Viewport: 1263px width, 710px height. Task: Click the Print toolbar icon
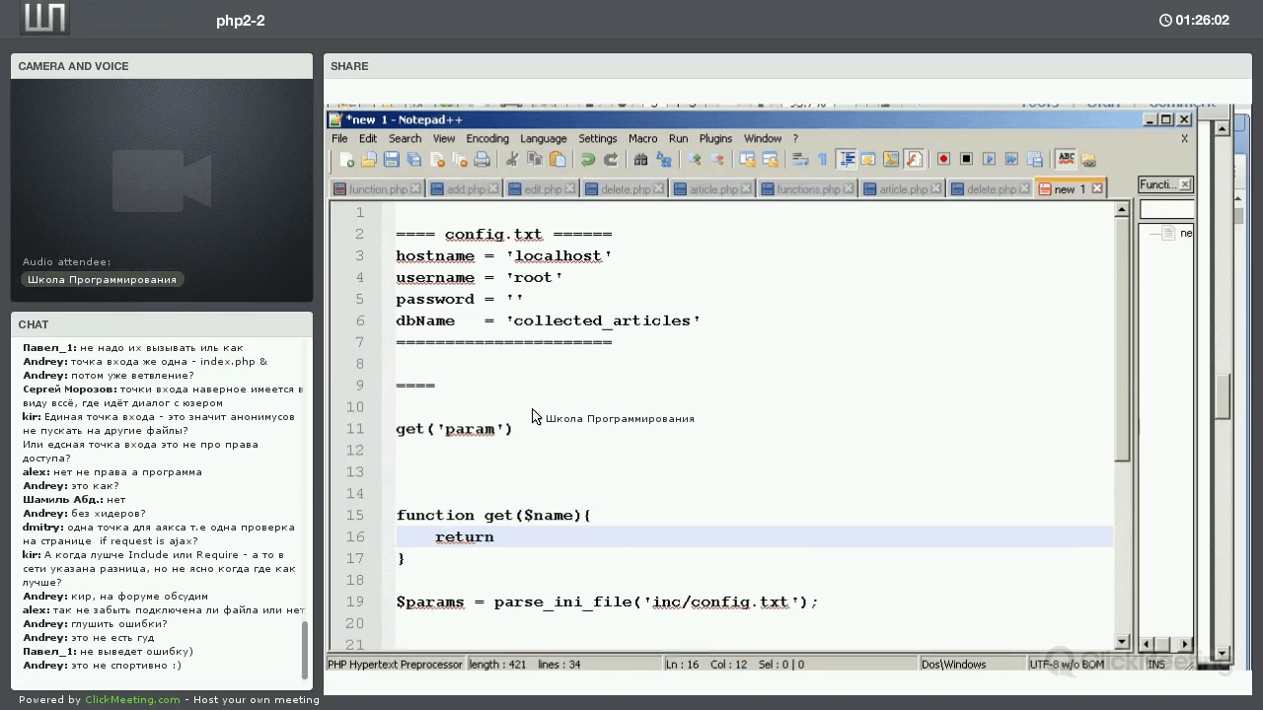483,160
